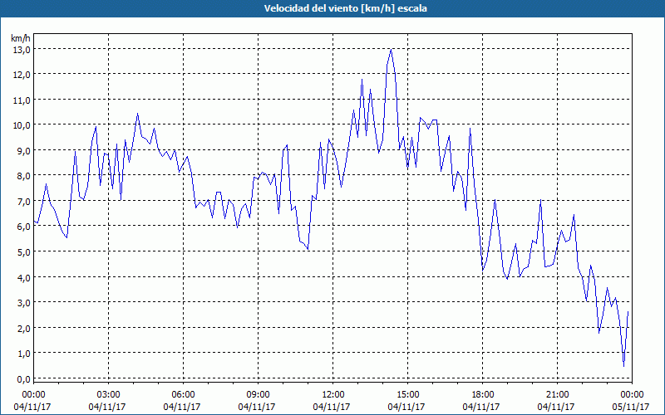
Task: Click the "km/h" unit label on the y-axis
Action: [x=21, y=38]
